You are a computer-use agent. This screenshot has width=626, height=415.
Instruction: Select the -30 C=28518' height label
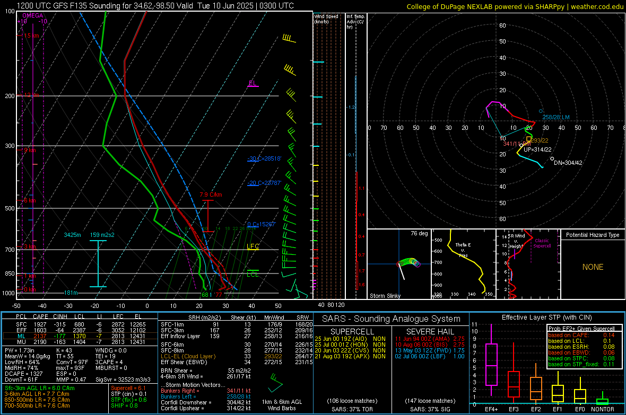(264, 158)
